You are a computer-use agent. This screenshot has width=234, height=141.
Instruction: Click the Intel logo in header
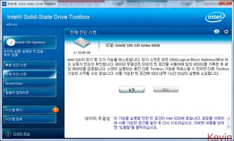215,17
